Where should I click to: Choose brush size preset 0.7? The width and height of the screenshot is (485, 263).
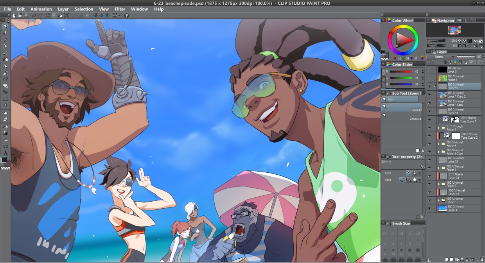click(386, 233)
